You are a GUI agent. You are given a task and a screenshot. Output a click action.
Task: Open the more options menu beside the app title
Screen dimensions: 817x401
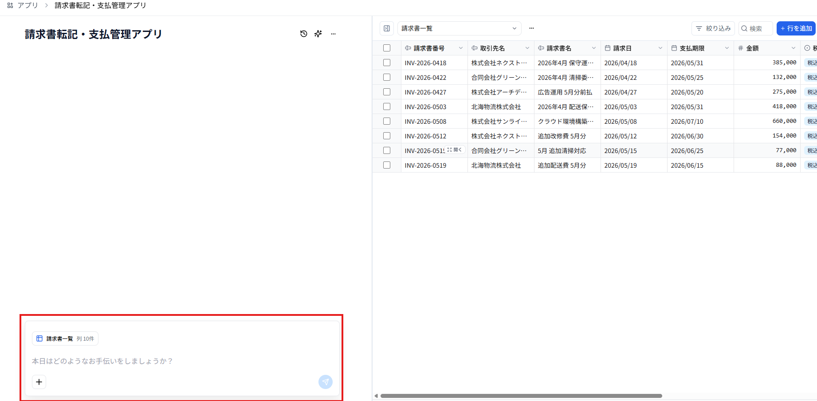(x=334, y=34)
